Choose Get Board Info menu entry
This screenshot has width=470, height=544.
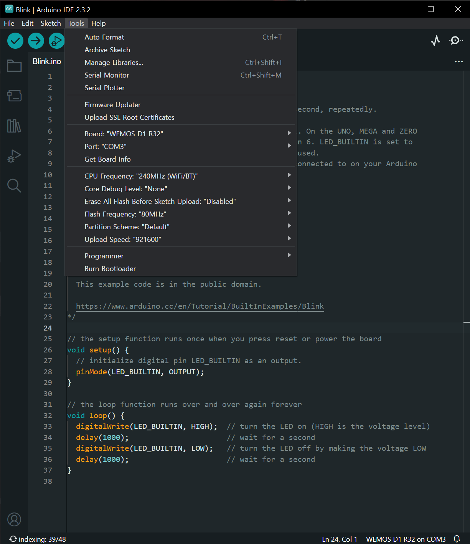pyautogui.click(x=181, y=159)
